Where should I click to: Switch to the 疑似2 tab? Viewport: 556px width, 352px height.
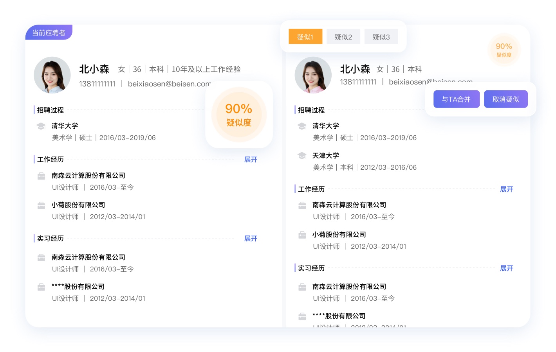click(343, 37)
